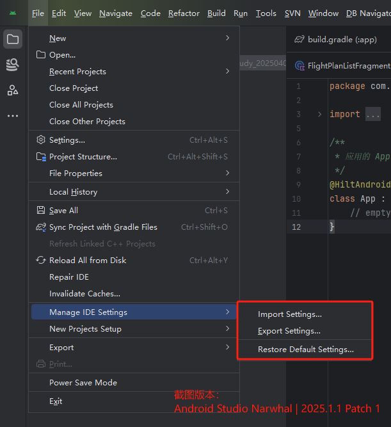Open the SVN menu
Viewport: 391px width, 427px height.
[x=292, y=13]
